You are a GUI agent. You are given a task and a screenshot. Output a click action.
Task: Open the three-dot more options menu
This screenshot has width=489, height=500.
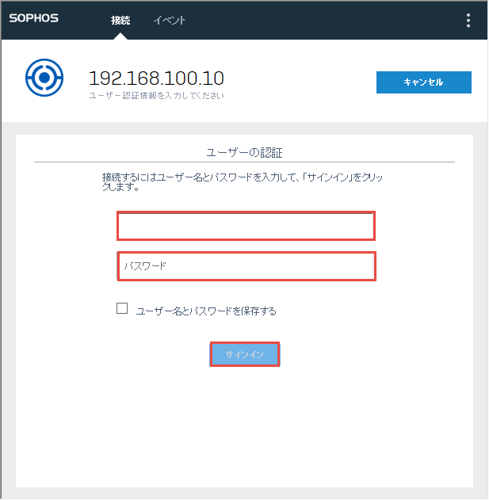[x=468, y=21]
